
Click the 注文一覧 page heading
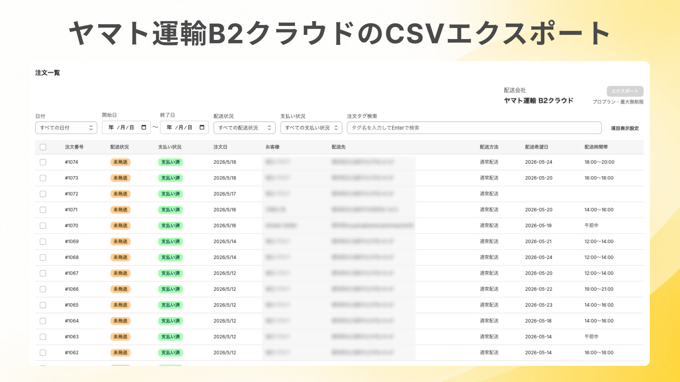point(48,73)
